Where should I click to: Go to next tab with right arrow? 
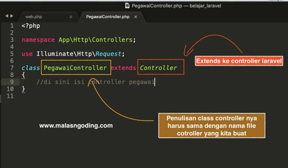(x=12, y=16)
